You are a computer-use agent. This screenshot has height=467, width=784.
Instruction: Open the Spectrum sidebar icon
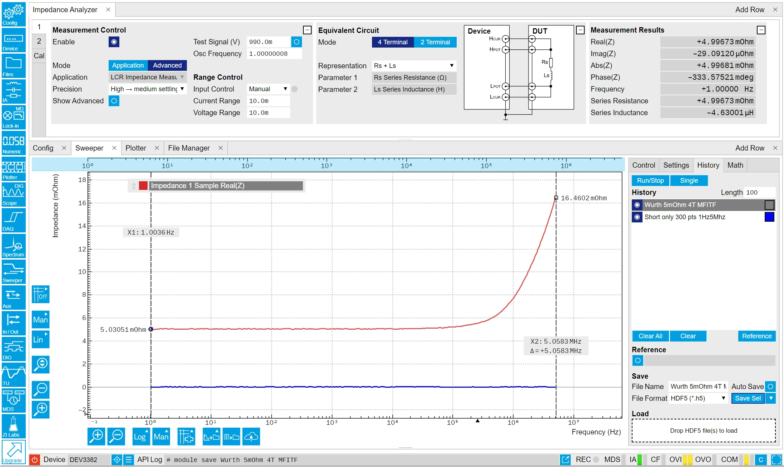14,246
